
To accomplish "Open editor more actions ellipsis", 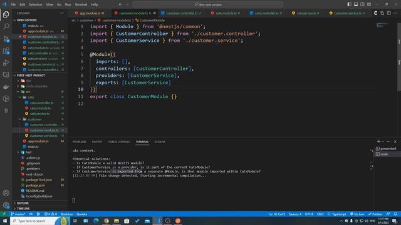I will point(395,13).
